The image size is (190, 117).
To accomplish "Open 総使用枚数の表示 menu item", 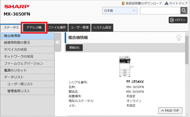I will click(27, 43).
